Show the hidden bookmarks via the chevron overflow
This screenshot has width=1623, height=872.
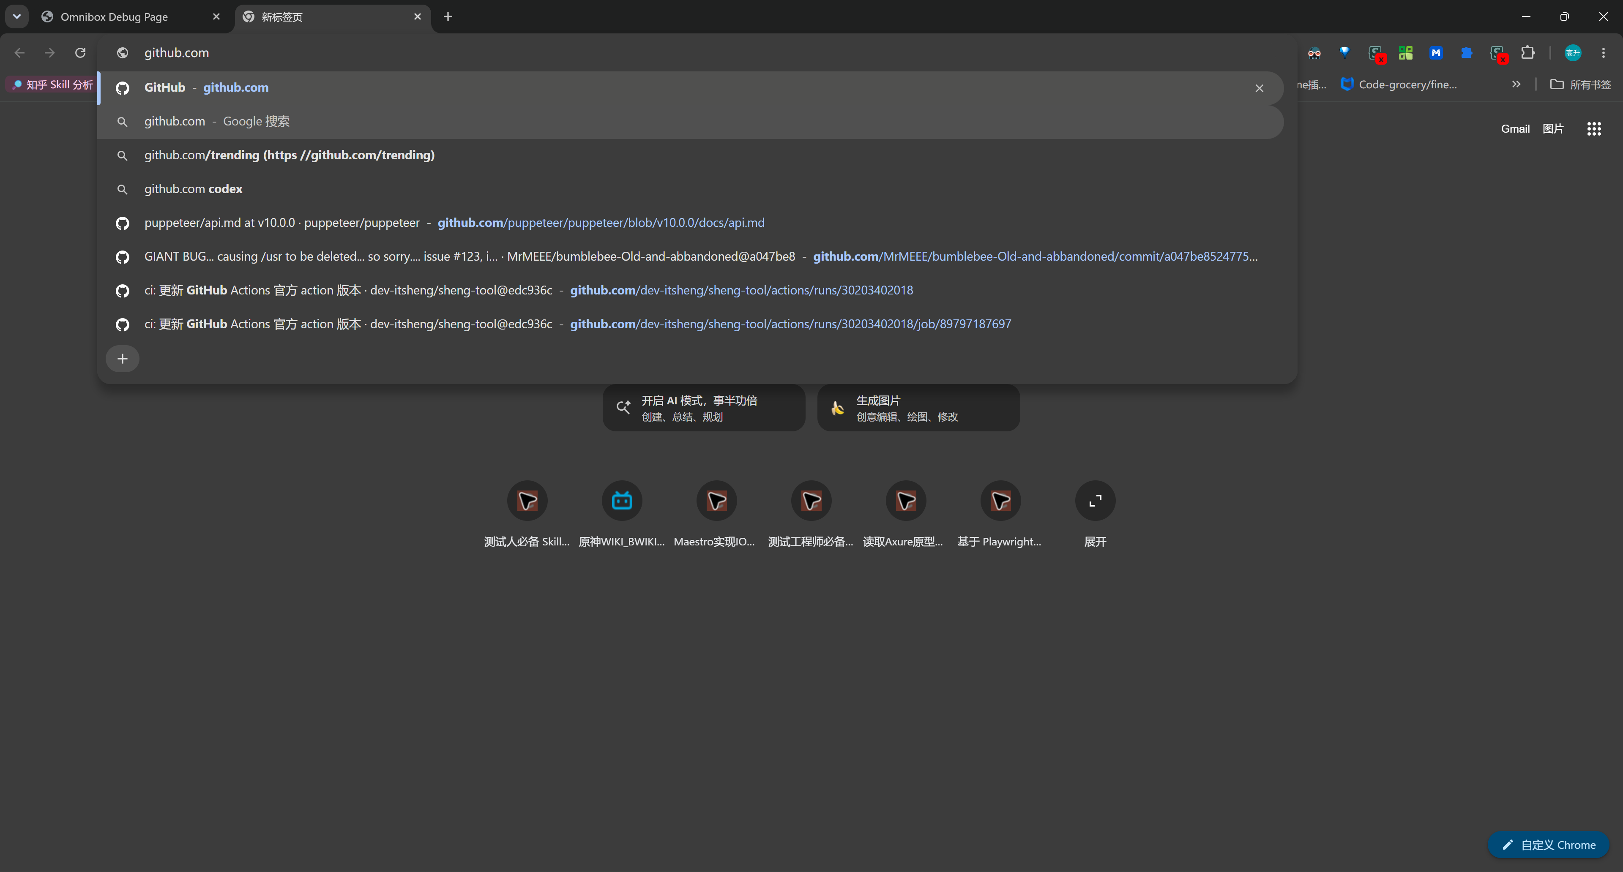point(1516,84)
